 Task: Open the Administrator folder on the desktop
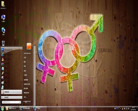pyautogui.click(x=3, y=5)
